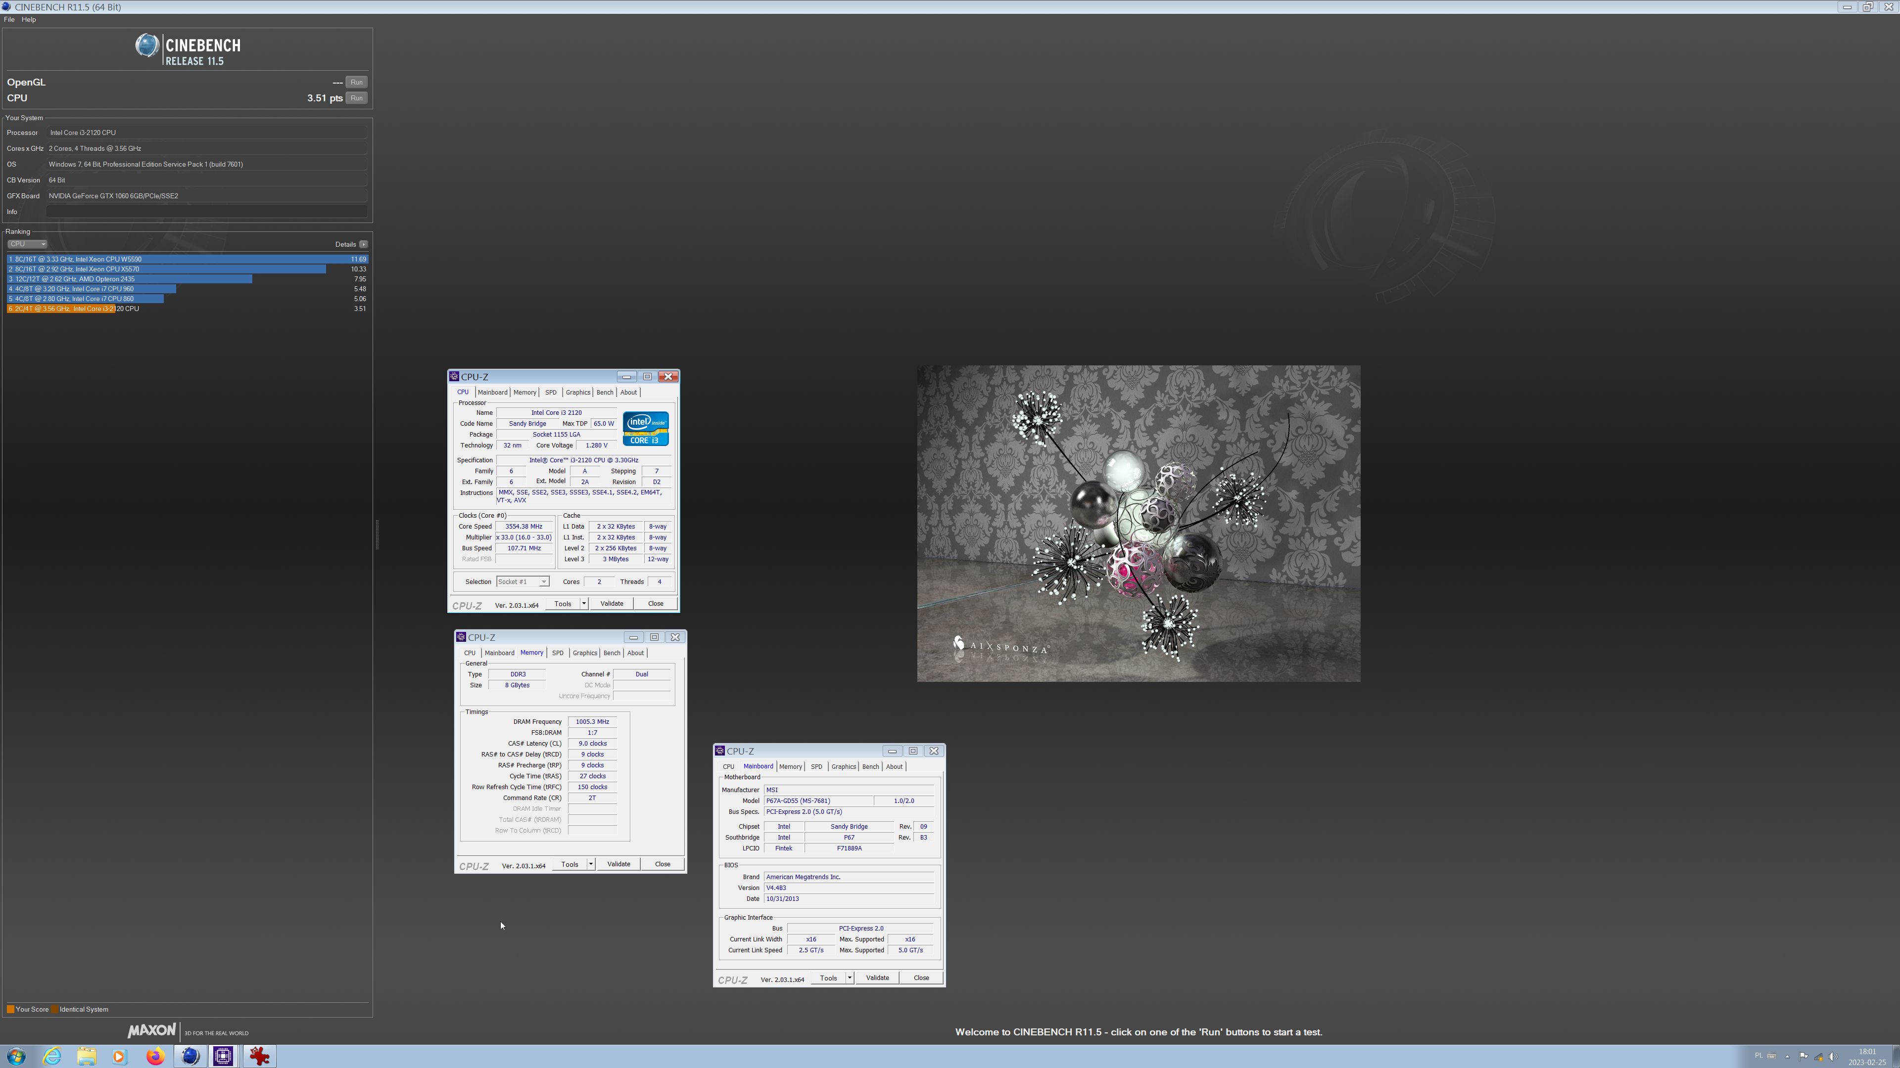Toggle the ranking Details button
This screenshot has height=1068, width=1900.
click(363, 244)
